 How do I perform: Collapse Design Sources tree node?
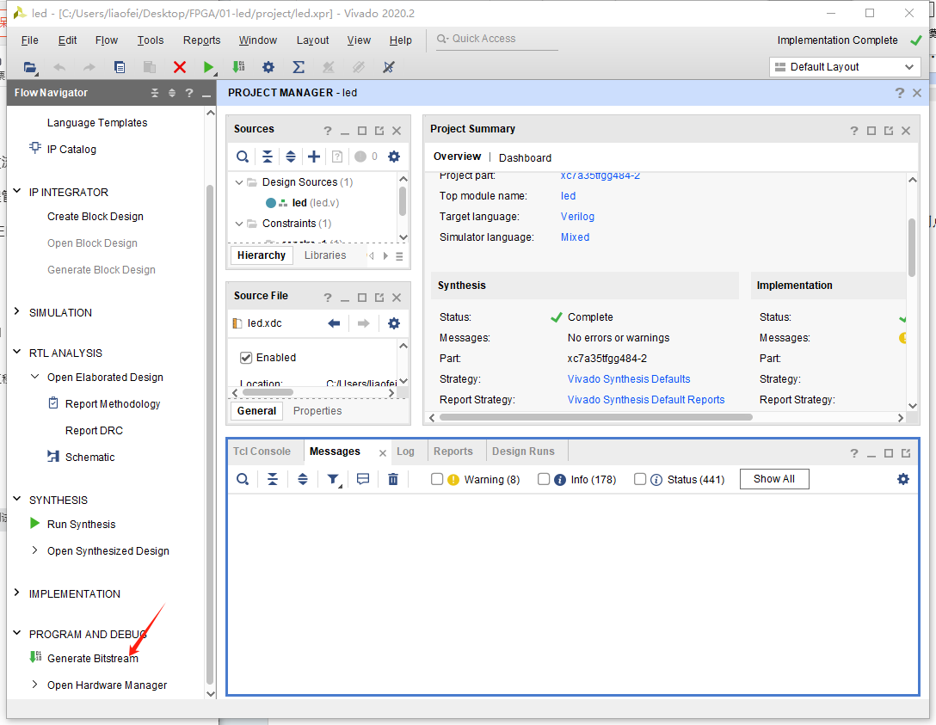click(239, 182)
